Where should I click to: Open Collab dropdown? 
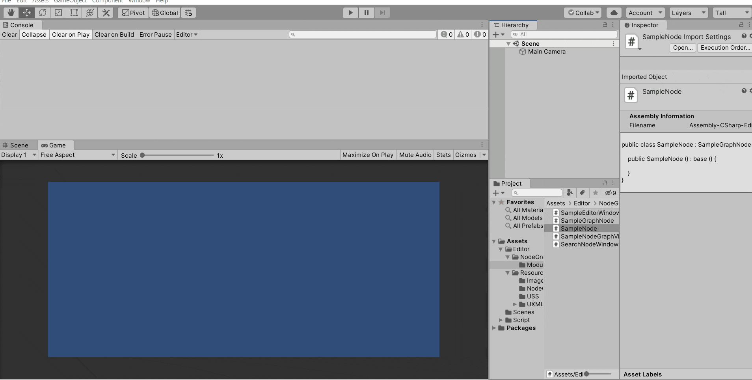(583, 13)
